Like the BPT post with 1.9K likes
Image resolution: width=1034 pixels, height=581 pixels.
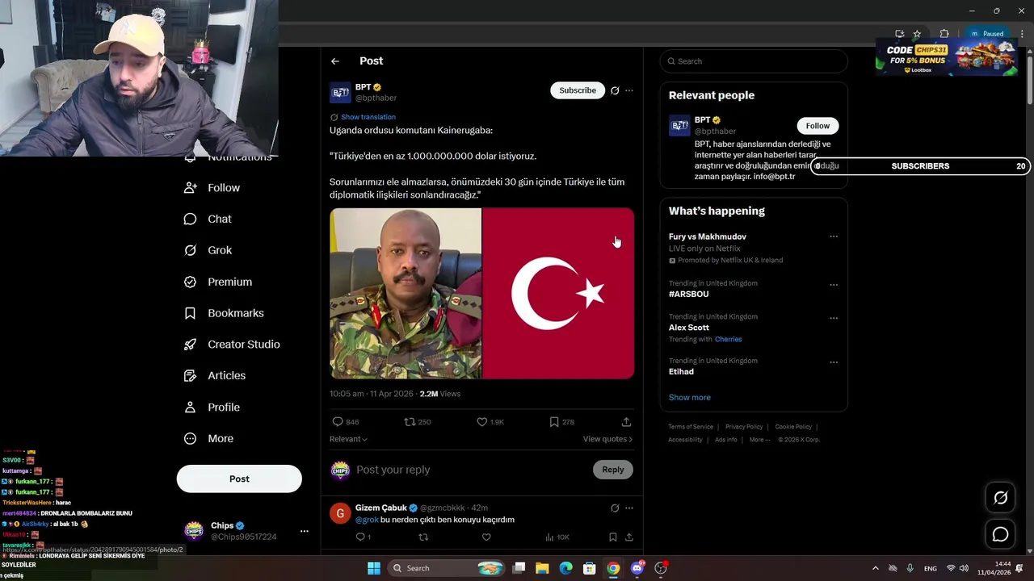coord(490,422)
